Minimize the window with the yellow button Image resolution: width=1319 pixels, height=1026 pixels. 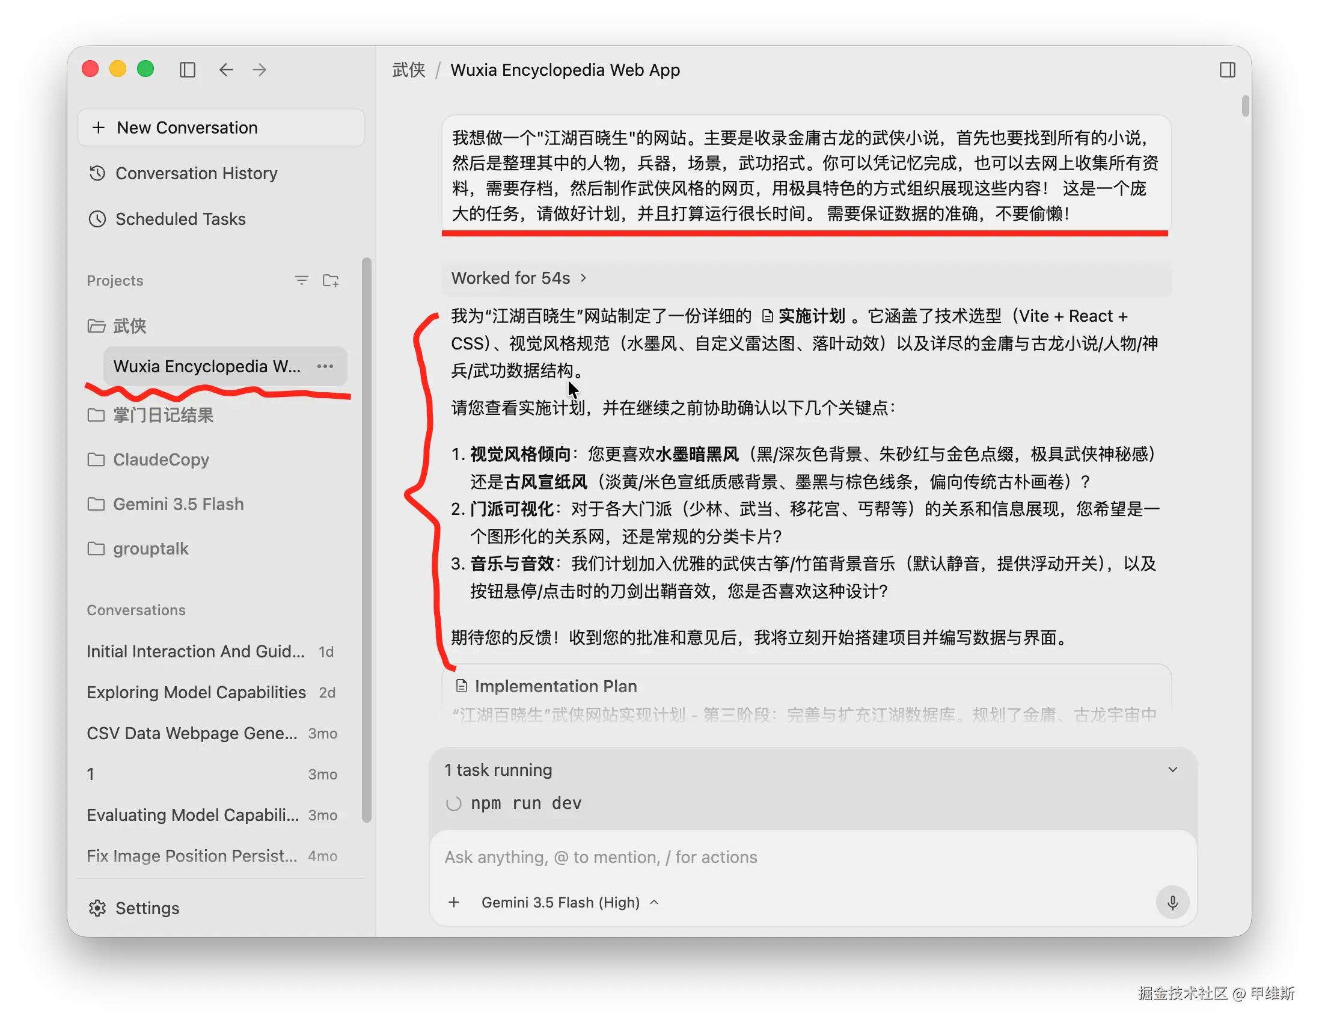coord(118,70)
